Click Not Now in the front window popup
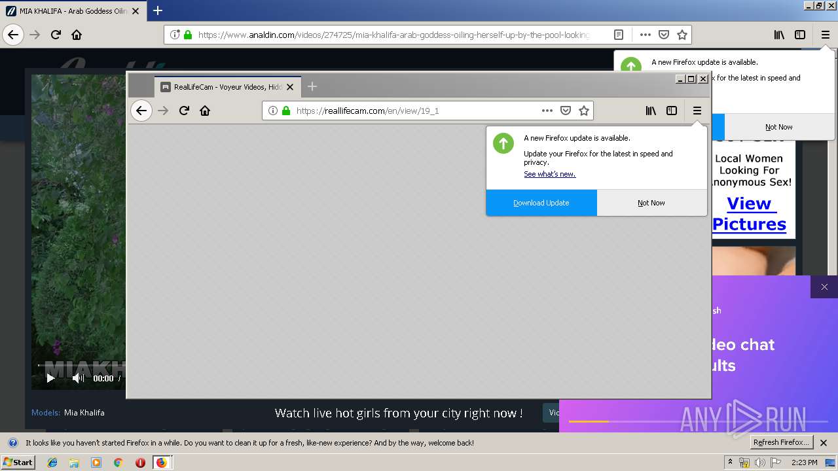 click(x=651, y=203)
